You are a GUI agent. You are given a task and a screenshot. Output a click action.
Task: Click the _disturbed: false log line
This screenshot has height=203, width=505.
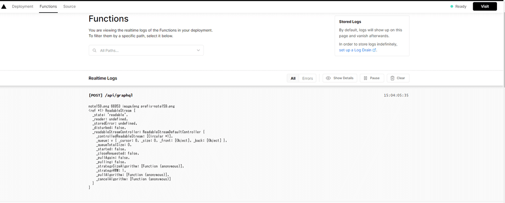tap(109, 128)
